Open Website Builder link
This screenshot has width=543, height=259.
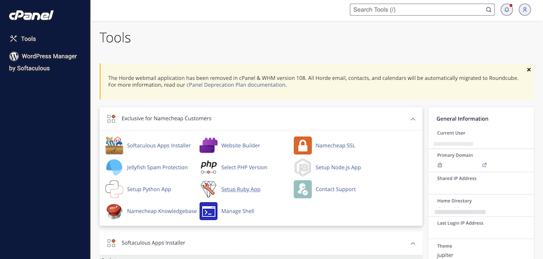click(241, 146)
